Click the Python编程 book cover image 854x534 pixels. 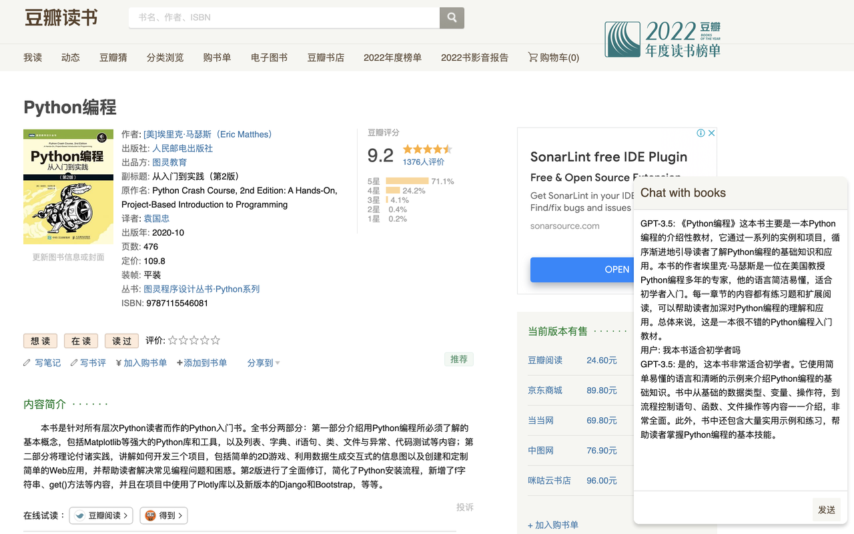pyautogui.click(x=69, y=186)
